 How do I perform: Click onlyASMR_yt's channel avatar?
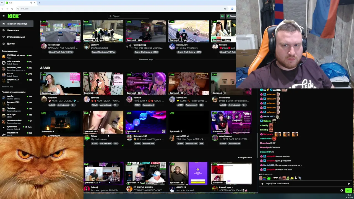click(172, 138)
